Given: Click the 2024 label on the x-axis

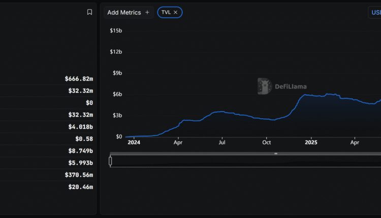Looking at the screenshot, I should point(134,143).
